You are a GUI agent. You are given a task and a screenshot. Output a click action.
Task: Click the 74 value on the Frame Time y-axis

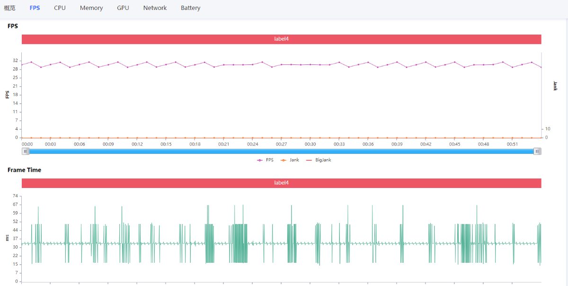point(16,196)
